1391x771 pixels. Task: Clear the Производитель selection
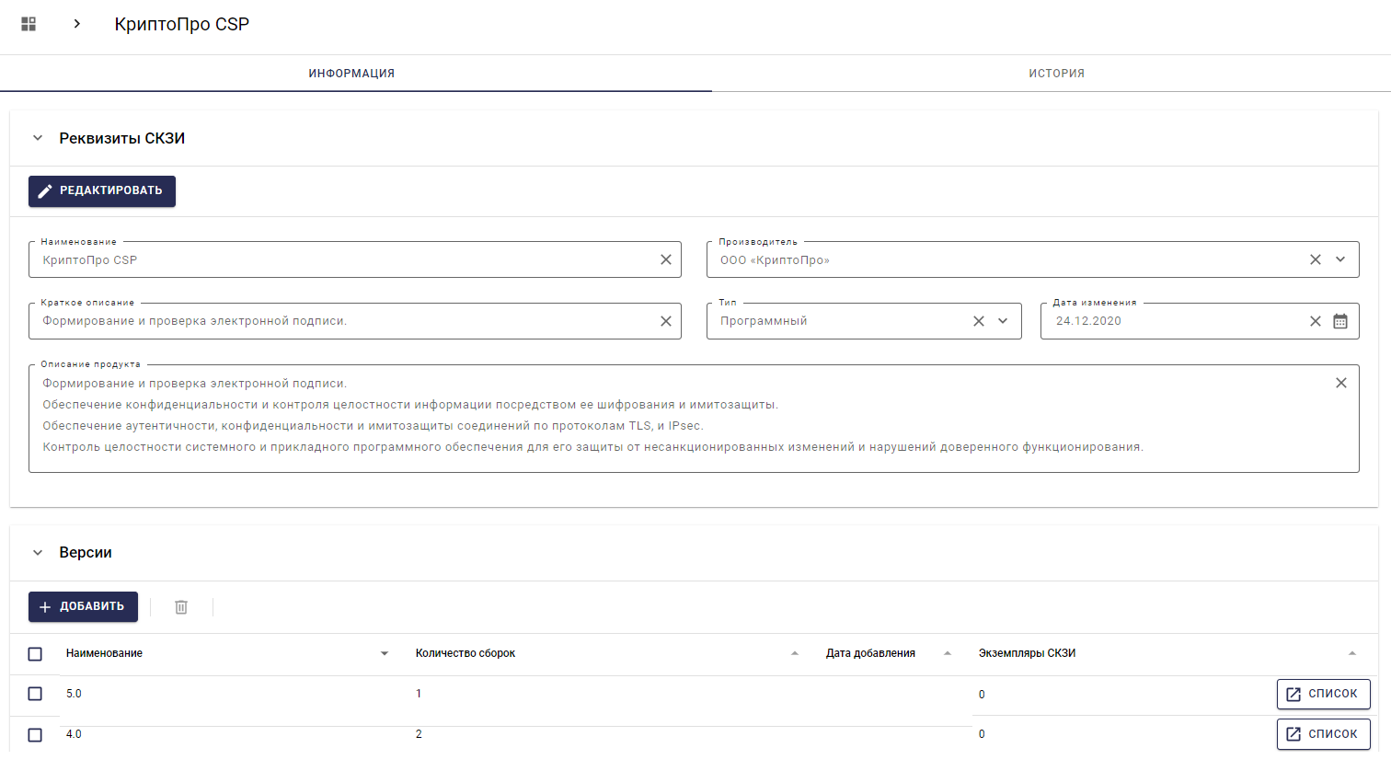(x=1316, y=260)
